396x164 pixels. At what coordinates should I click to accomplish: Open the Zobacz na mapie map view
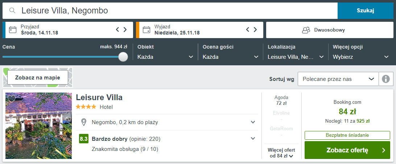(38, 77)
